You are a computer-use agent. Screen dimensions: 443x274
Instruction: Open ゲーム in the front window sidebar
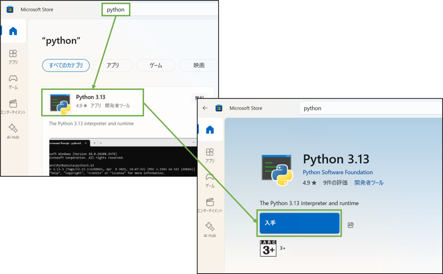click(210, 180)
